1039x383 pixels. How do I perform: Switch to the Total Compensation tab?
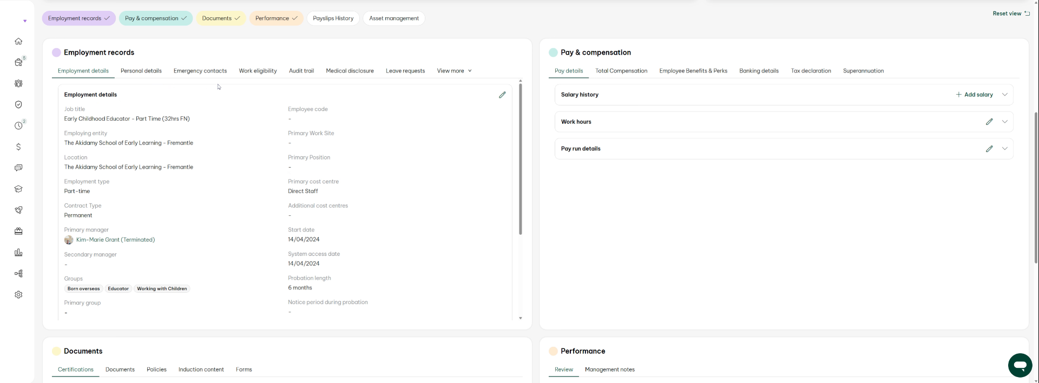621,71
